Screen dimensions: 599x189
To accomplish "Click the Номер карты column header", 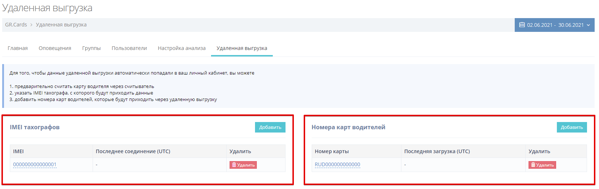I will coord(332,151).
